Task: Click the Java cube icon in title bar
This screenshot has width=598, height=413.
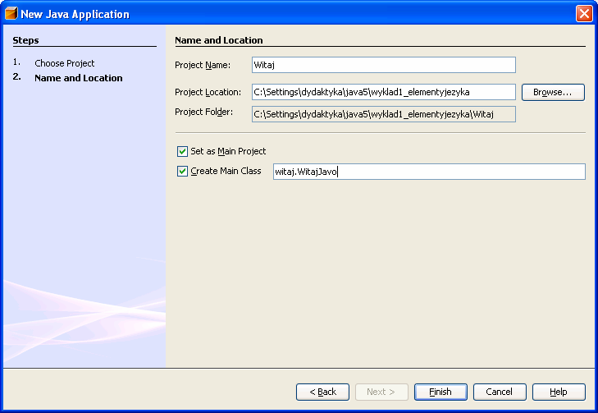Action: pyautogui.click(x=11, y=13)
